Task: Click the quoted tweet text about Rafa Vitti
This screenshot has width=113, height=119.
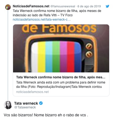Action: click(57, 13)
